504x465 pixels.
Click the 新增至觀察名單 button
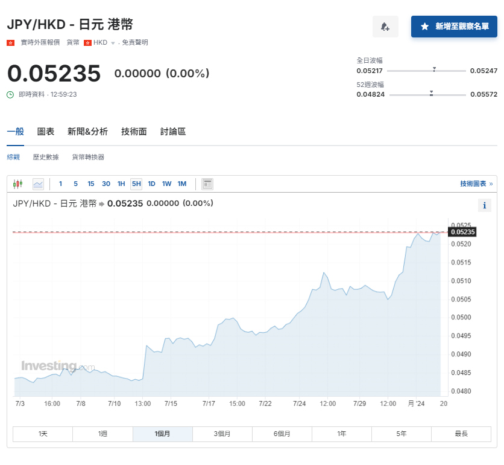(x=454, y=27)
